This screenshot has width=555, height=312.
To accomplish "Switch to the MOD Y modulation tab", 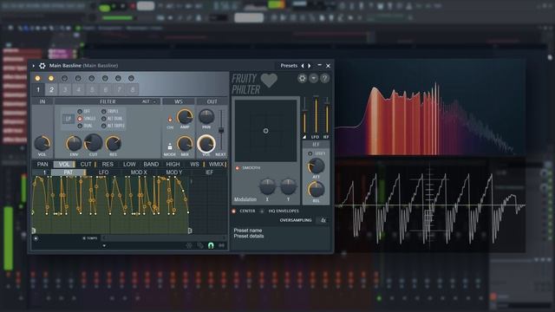I will point(174,172).
